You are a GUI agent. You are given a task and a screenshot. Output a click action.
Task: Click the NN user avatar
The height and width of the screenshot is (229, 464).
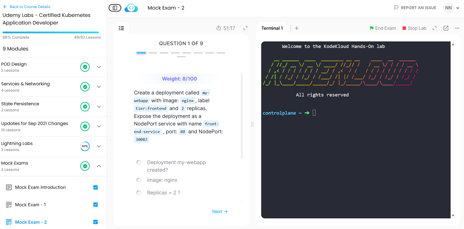pyautogui.click(x=448, y=8)
